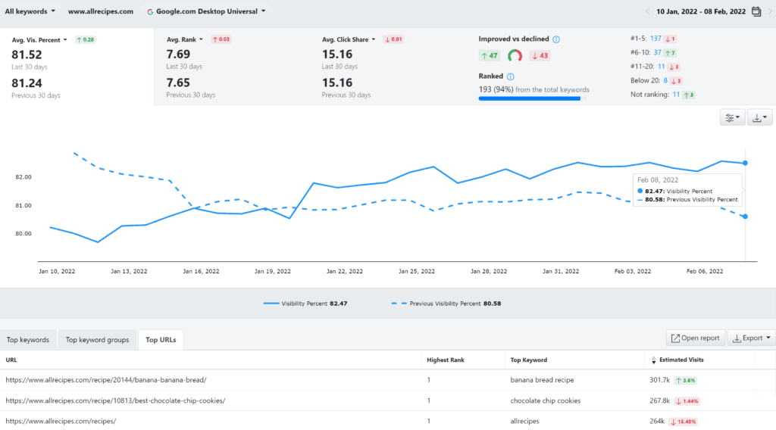Screen dimensions: 776x430
Task: Click the Feb 08 Previous Visibility data point
Action: click(745, 217)
